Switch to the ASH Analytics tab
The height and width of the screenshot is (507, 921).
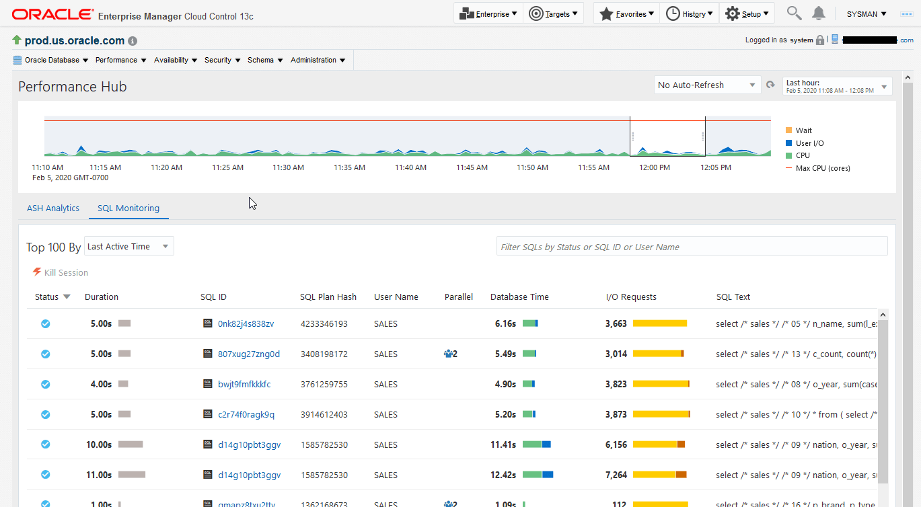[53, 208]
